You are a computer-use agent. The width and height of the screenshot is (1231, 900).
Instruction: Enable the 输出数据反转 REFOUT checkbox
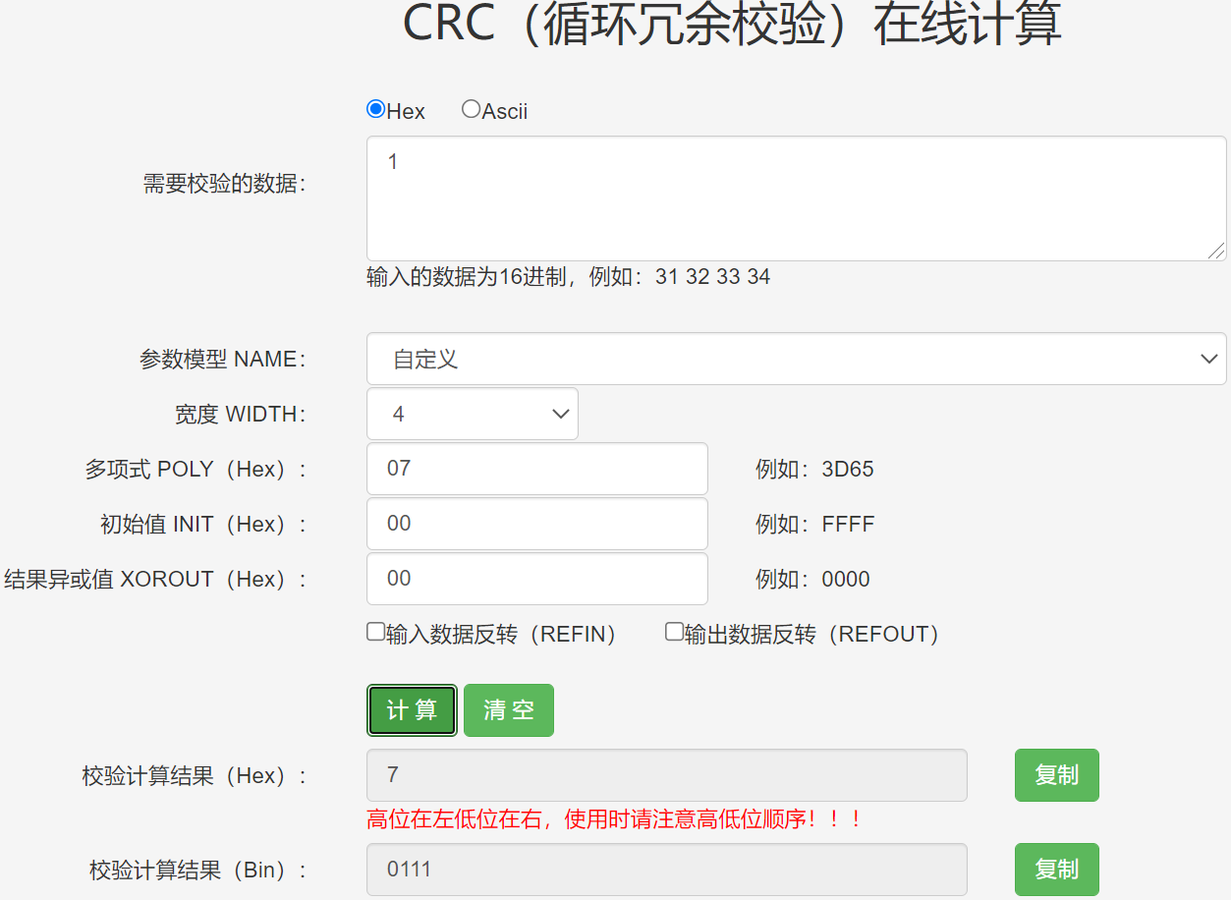pyautogui.click(x=674, y=632)
